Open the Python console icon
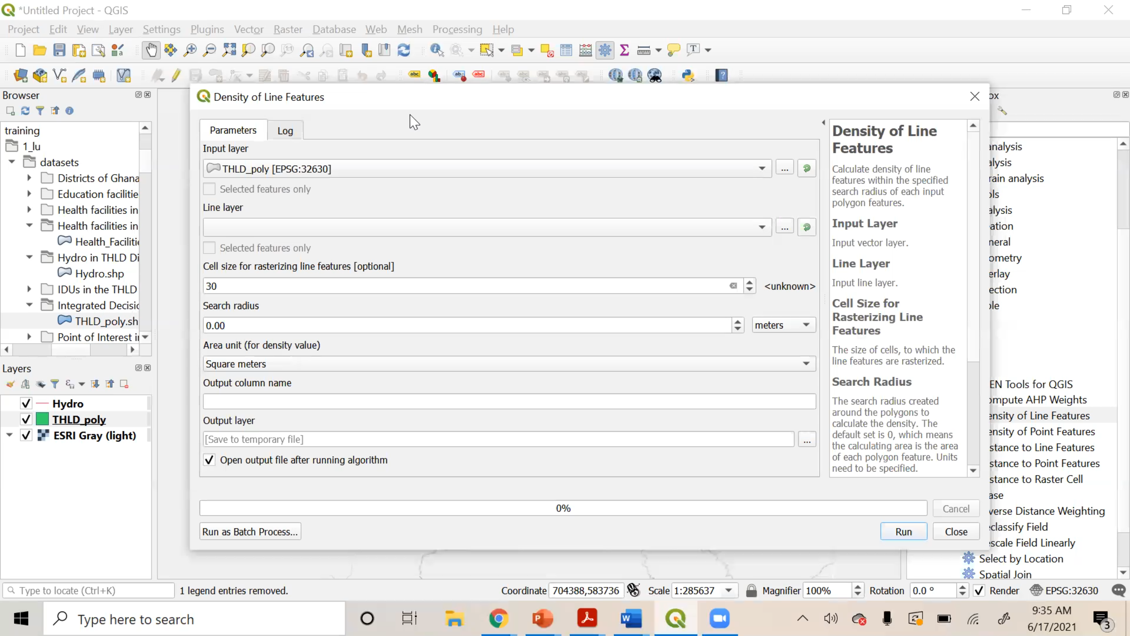The height and width of the screenshot is (636, 1130). pyautogui.click(x=688, y=76)
